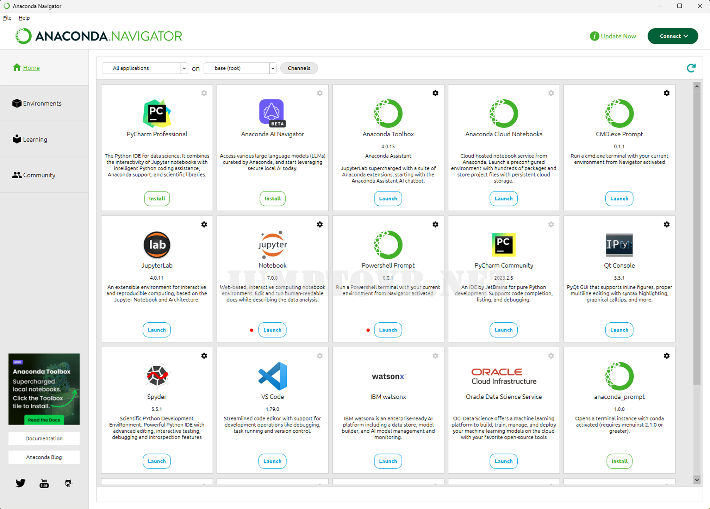The height and width of the screenshot is (509, 710).
Task: Open gear menu on Qt Console tile
Action: tap(666, 224)
